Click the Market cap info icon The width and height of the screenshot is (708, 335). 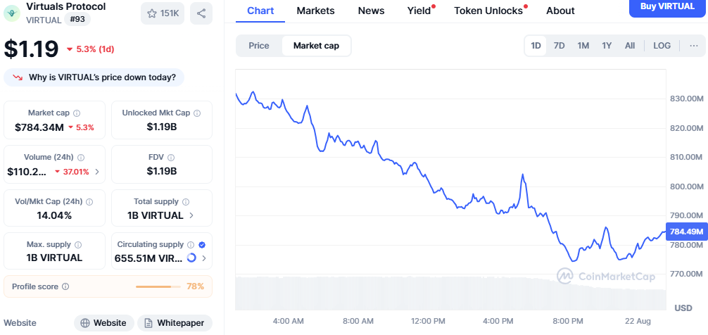77,113
